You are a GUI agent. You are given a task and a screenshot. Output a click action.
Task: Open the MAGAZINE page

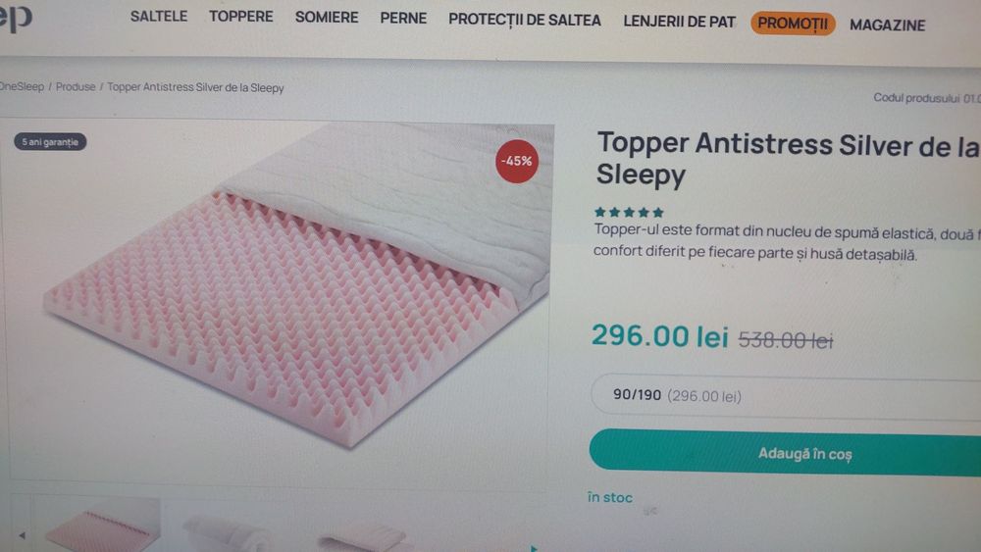click(887, 25)
